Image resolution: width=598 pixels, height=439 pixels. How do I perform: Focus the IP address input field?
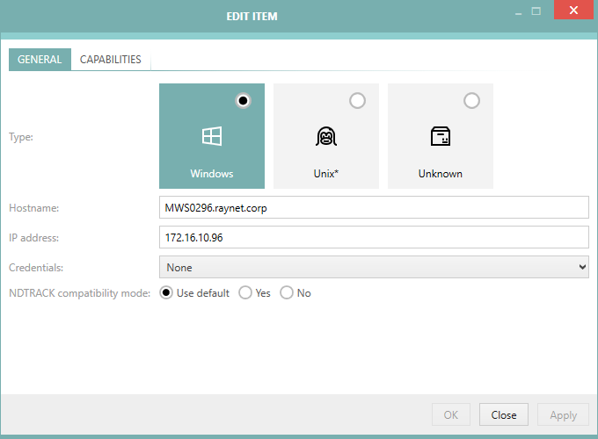374,237
